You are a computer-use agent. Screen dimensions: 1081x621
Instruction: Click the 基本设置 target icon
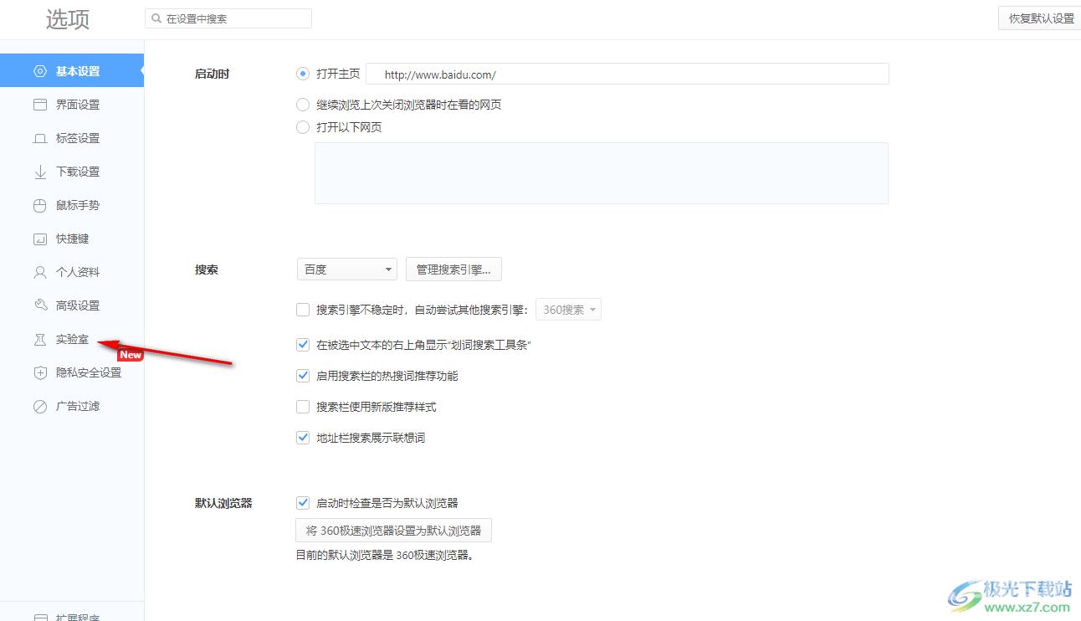[x=40, y=71]
